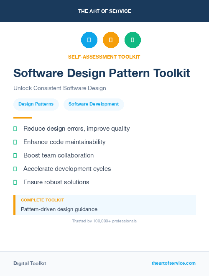This screenshot has height=276, width=209.
Task: Click the Unlock Consistent Software Design subtitle
Action: pyautogui.click(x=60, y=88)
